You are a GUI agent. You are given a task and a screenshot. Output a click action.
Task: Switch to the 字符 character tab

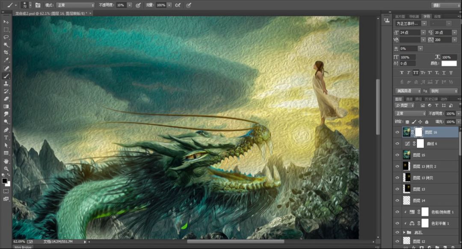click(426, 17)
